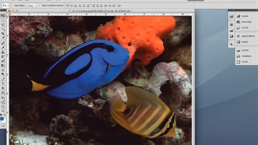This screenshot has width=258, height=145.
Task: Open the Navigator ship-wheel panel icon
Action: click(231, 25)
